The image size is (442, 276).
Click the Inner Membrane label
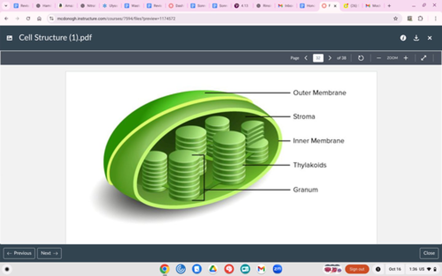click(x=319, y=141)
